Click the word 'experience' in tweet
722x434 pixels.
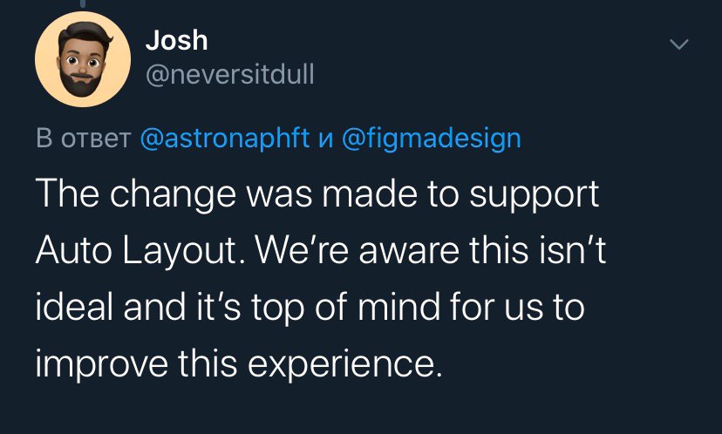point(340,365)
